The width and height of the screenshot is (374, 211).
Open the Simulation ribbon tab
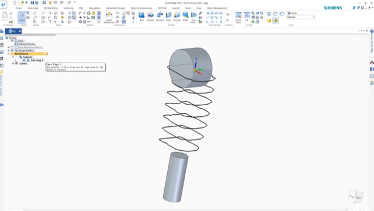(x=95, y=8)
